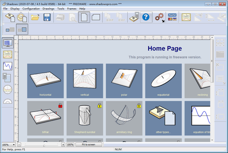Open the Display menu

[x=15, y=8]
